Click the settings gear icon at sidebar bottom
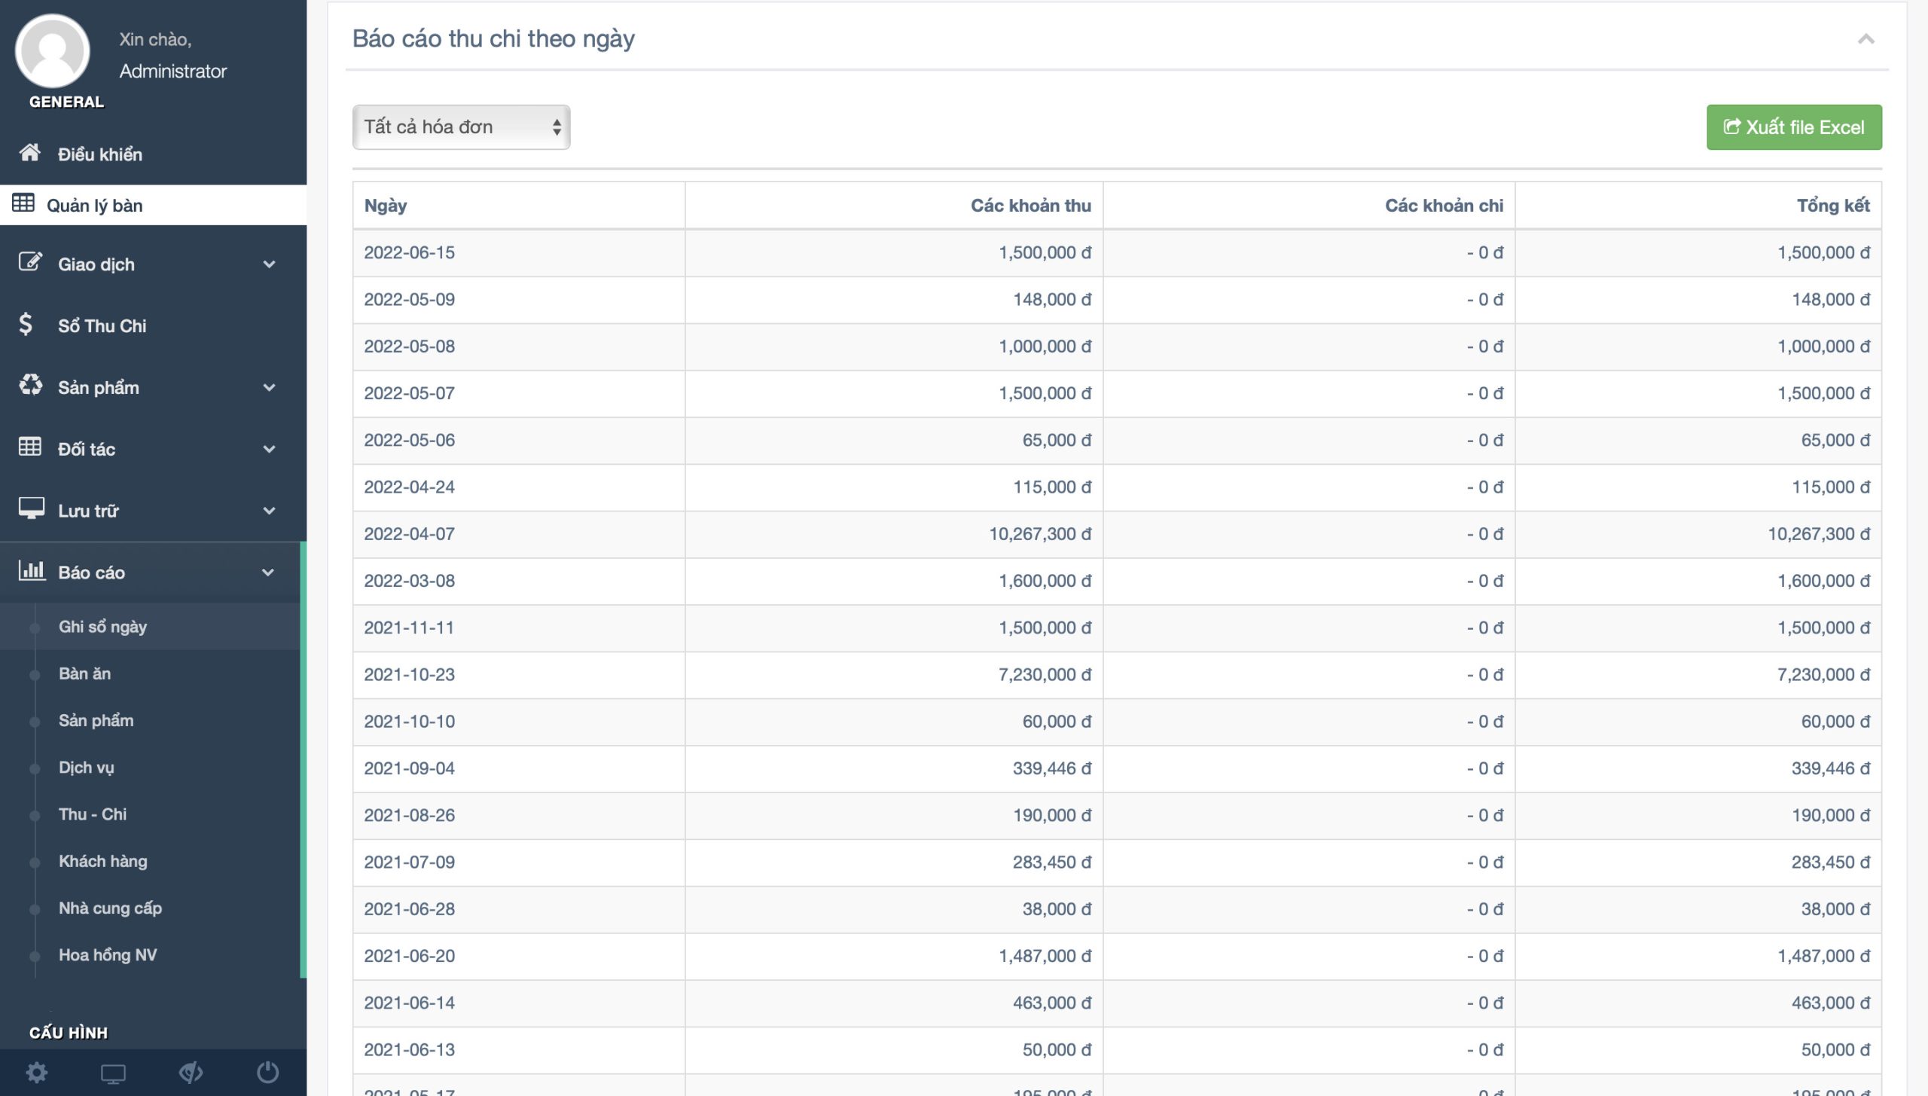This screenshot has height=1096, width=1928. click(37, 1072)
